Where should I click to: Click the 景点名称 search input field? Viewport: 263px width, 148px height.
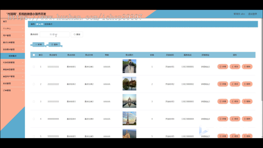tap(55, 35)
